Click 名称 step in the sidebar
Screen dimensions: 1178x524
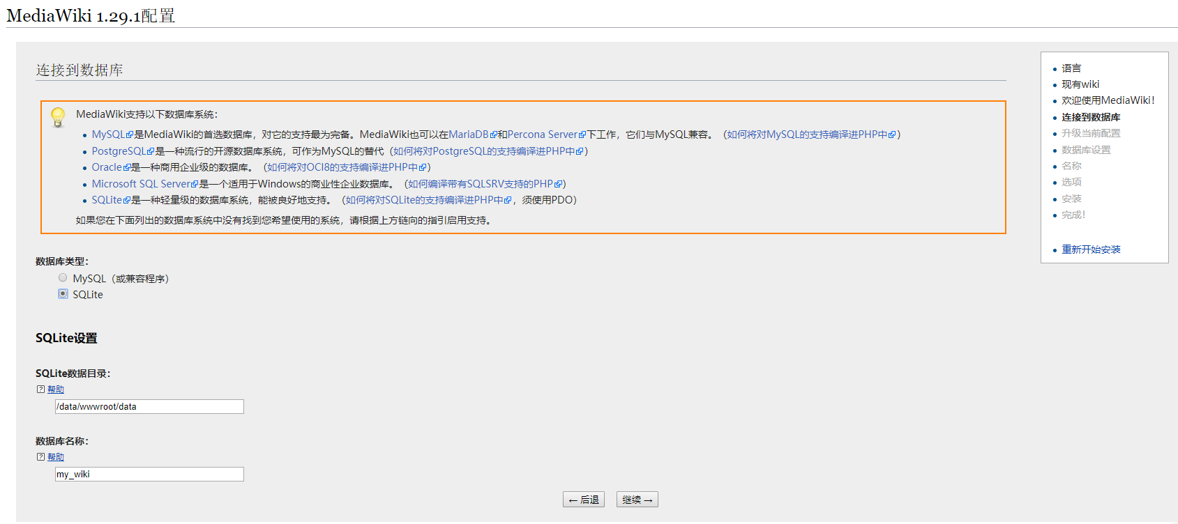point(1071,166)
